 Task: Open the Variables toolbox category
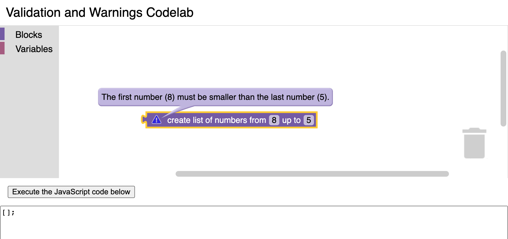click(x=34, y=49)
